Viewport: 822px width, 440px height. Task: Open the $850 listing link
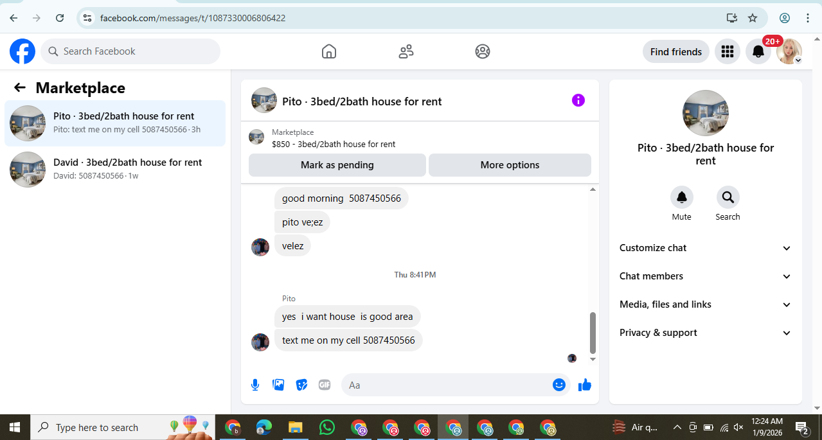coord(334,144)
